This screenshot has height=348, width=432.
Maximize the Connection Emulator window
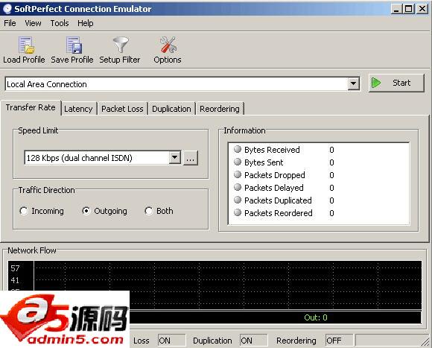pos(409,9)
